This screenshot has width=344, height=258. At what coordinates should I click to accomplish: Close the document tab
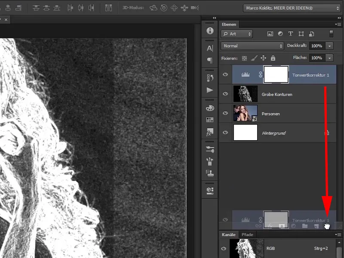click(x=6, y=19)
